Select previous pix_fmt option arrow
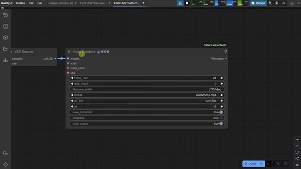 click(x=71, y=101)
